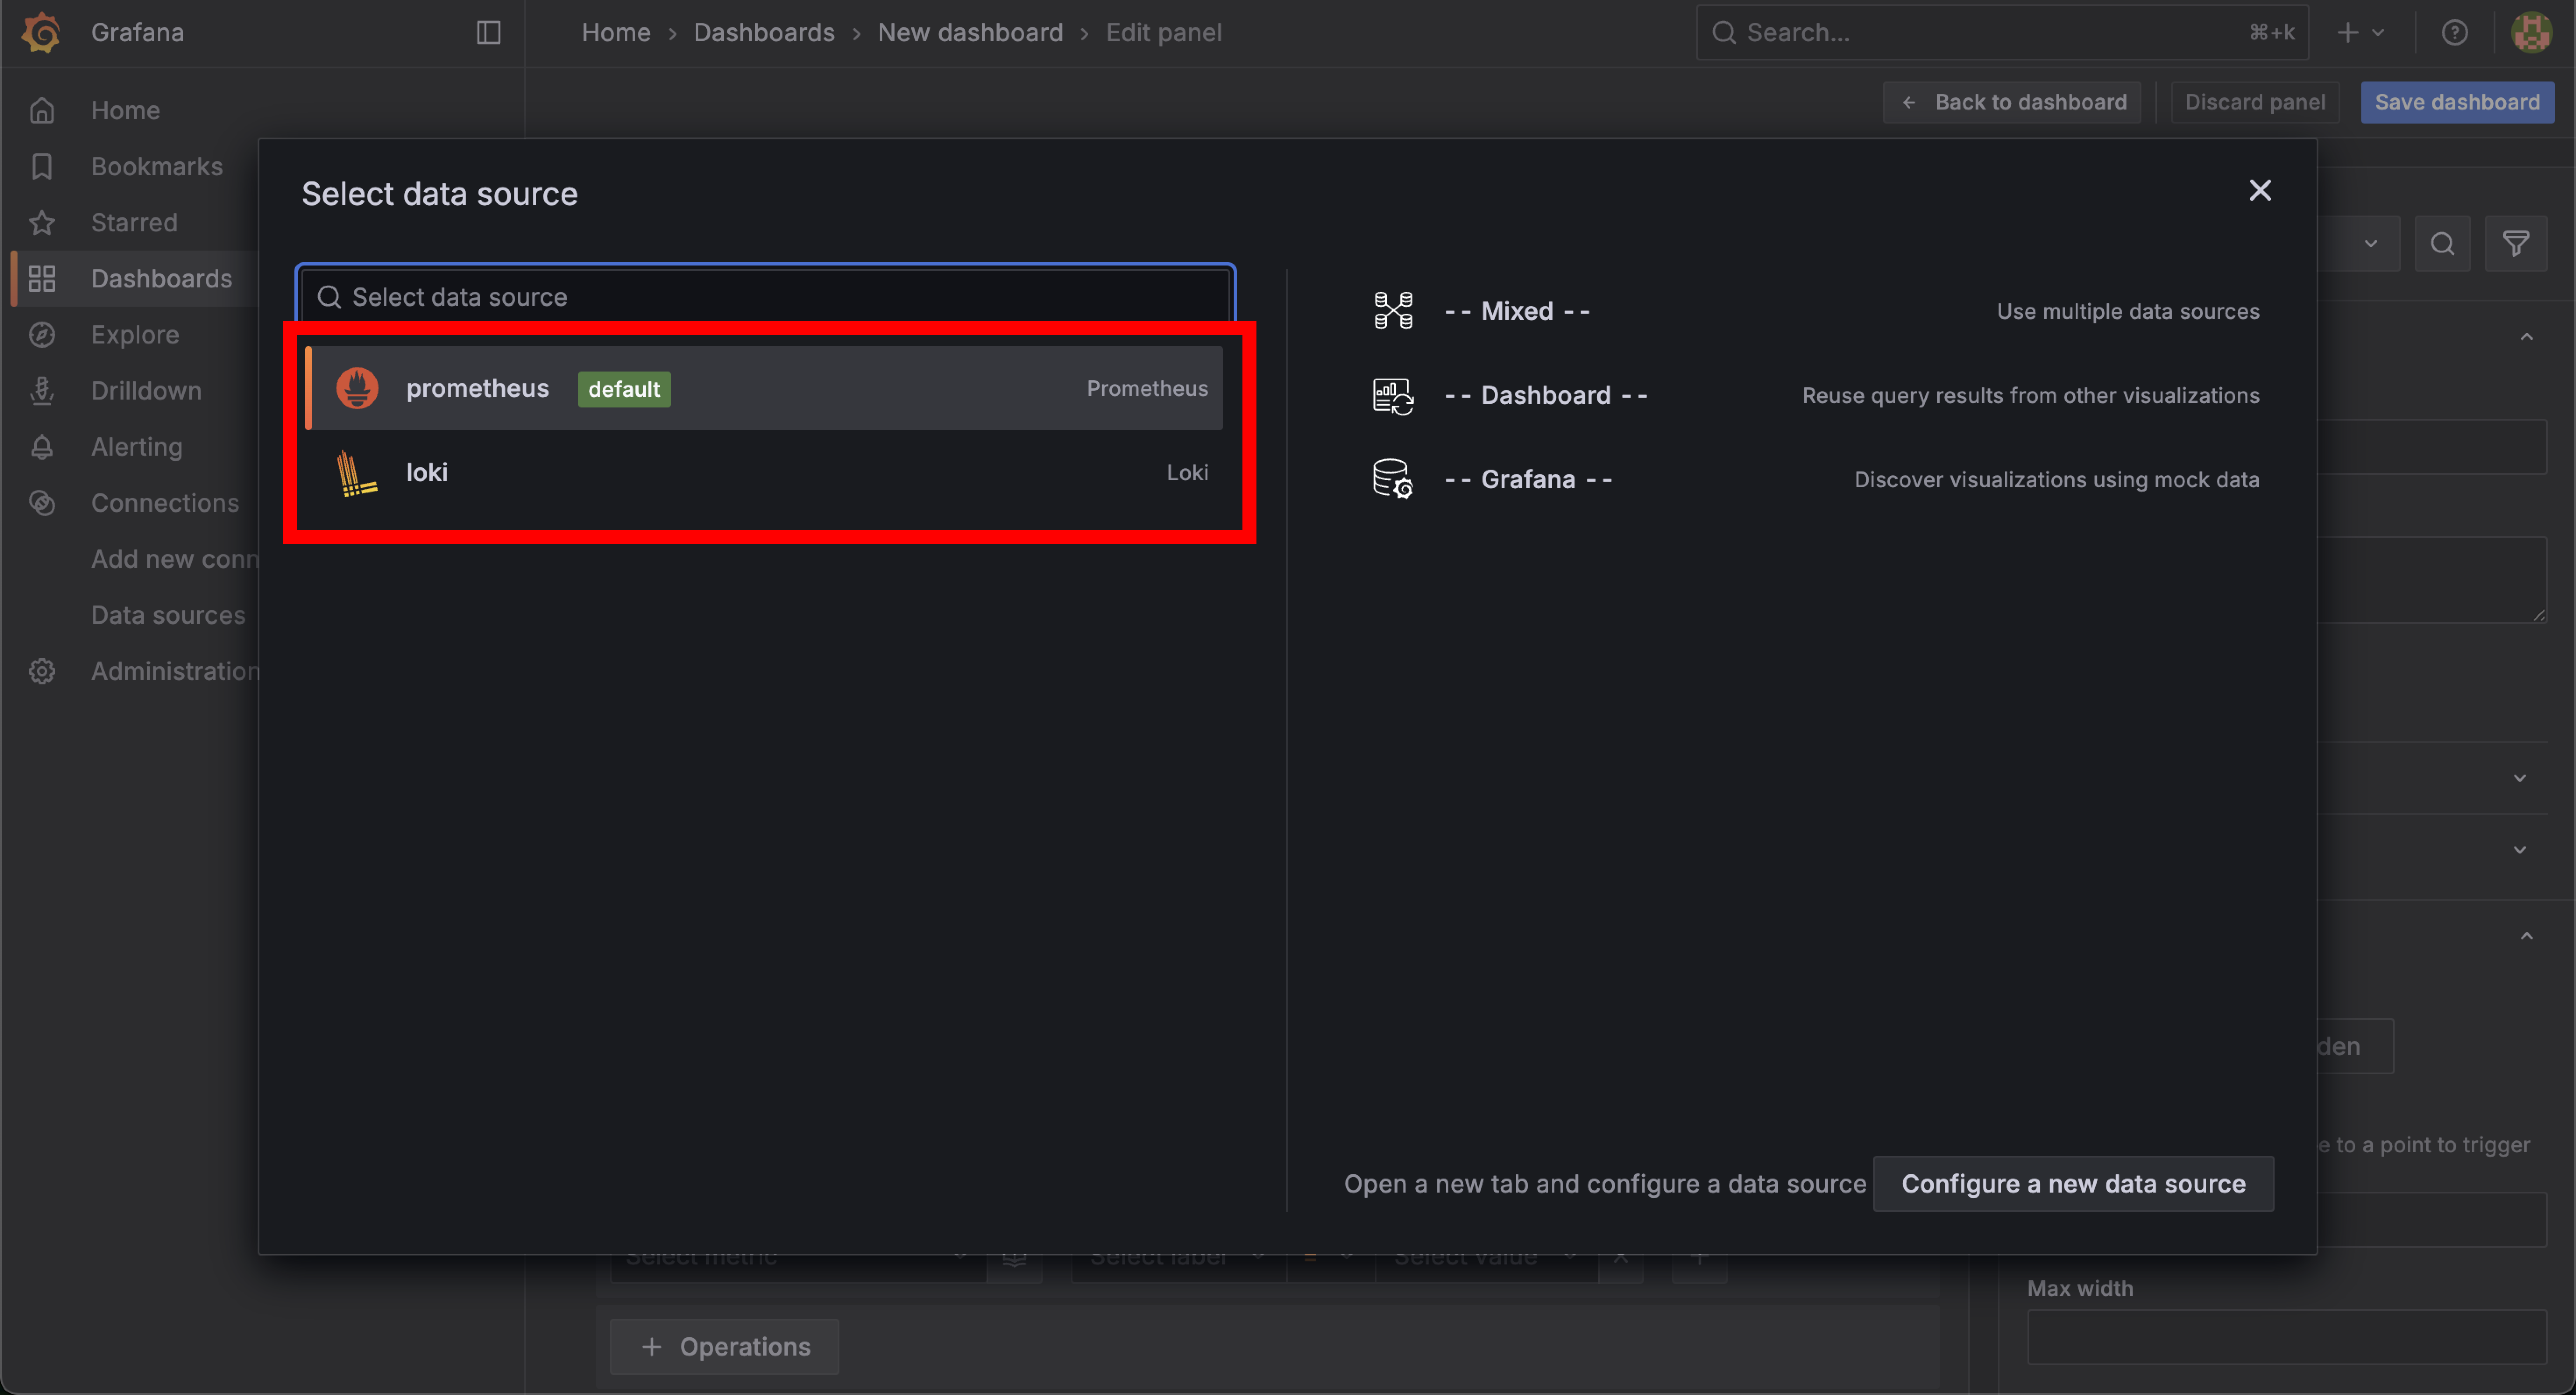2576x1395 pixels.
Task: Click the Grafana mock data icon
Action: (x=1392, y=479)
